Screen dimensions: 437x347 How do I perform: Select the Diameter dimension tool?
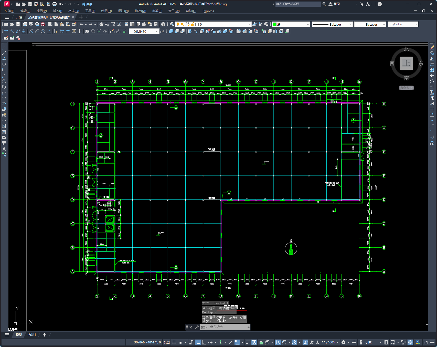pos(43,31)
